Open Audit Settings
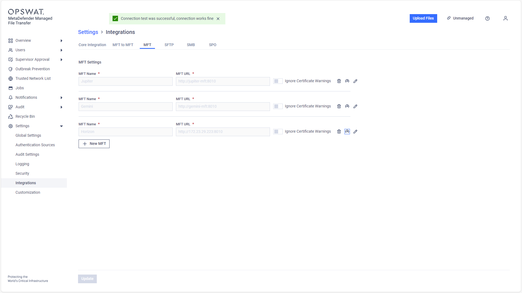The image size is (522, 293). point(27,155)
